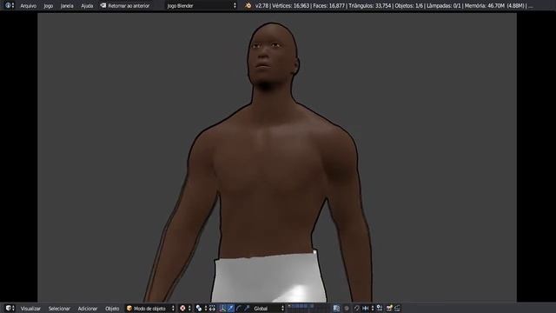The height and width of the screenshot is (313, 556).
Task: Open the Jogo menu
Action: (x=49, y=6)
